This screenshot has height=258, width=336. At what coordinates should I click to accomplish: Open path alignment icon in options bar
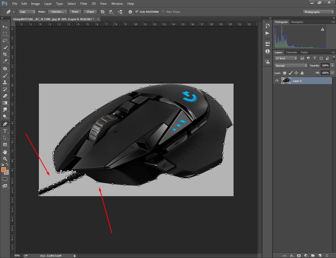111,12
